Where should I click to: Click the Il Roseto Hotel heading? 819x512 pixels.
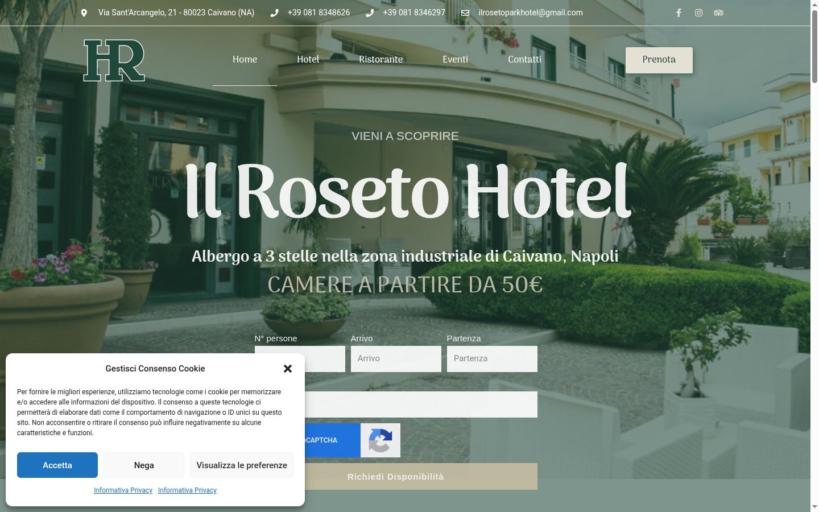pos(408,192)
